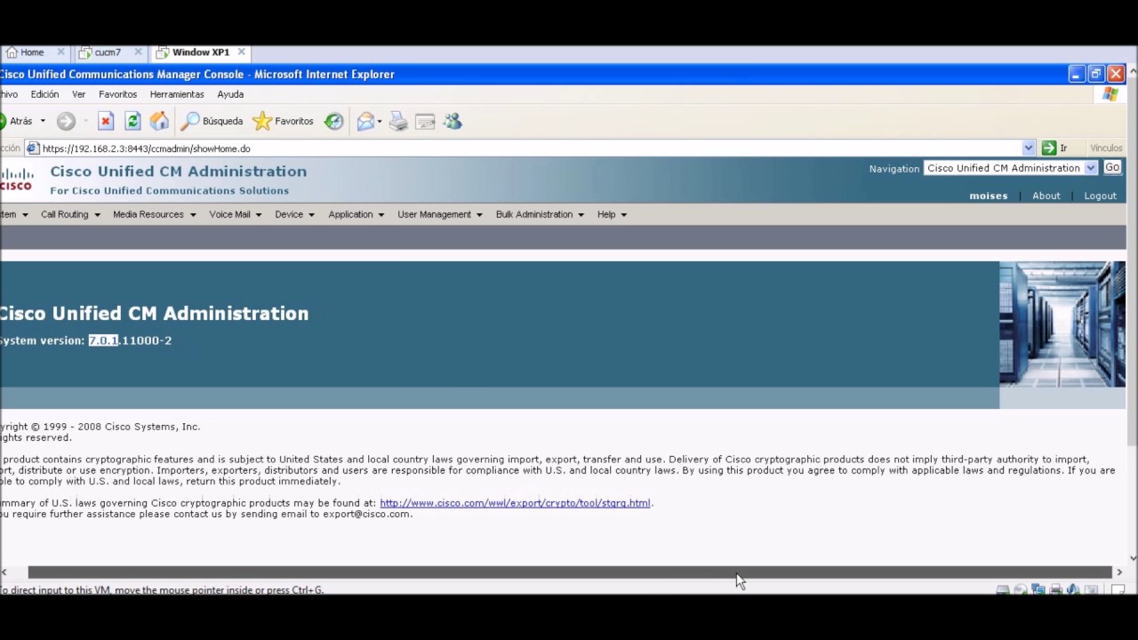Click the Atrás back button

coord(17,121)
